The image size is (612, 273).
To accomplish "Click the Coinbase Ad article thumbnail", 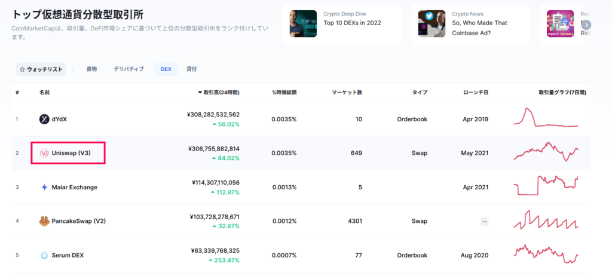I will pos(432,24).
